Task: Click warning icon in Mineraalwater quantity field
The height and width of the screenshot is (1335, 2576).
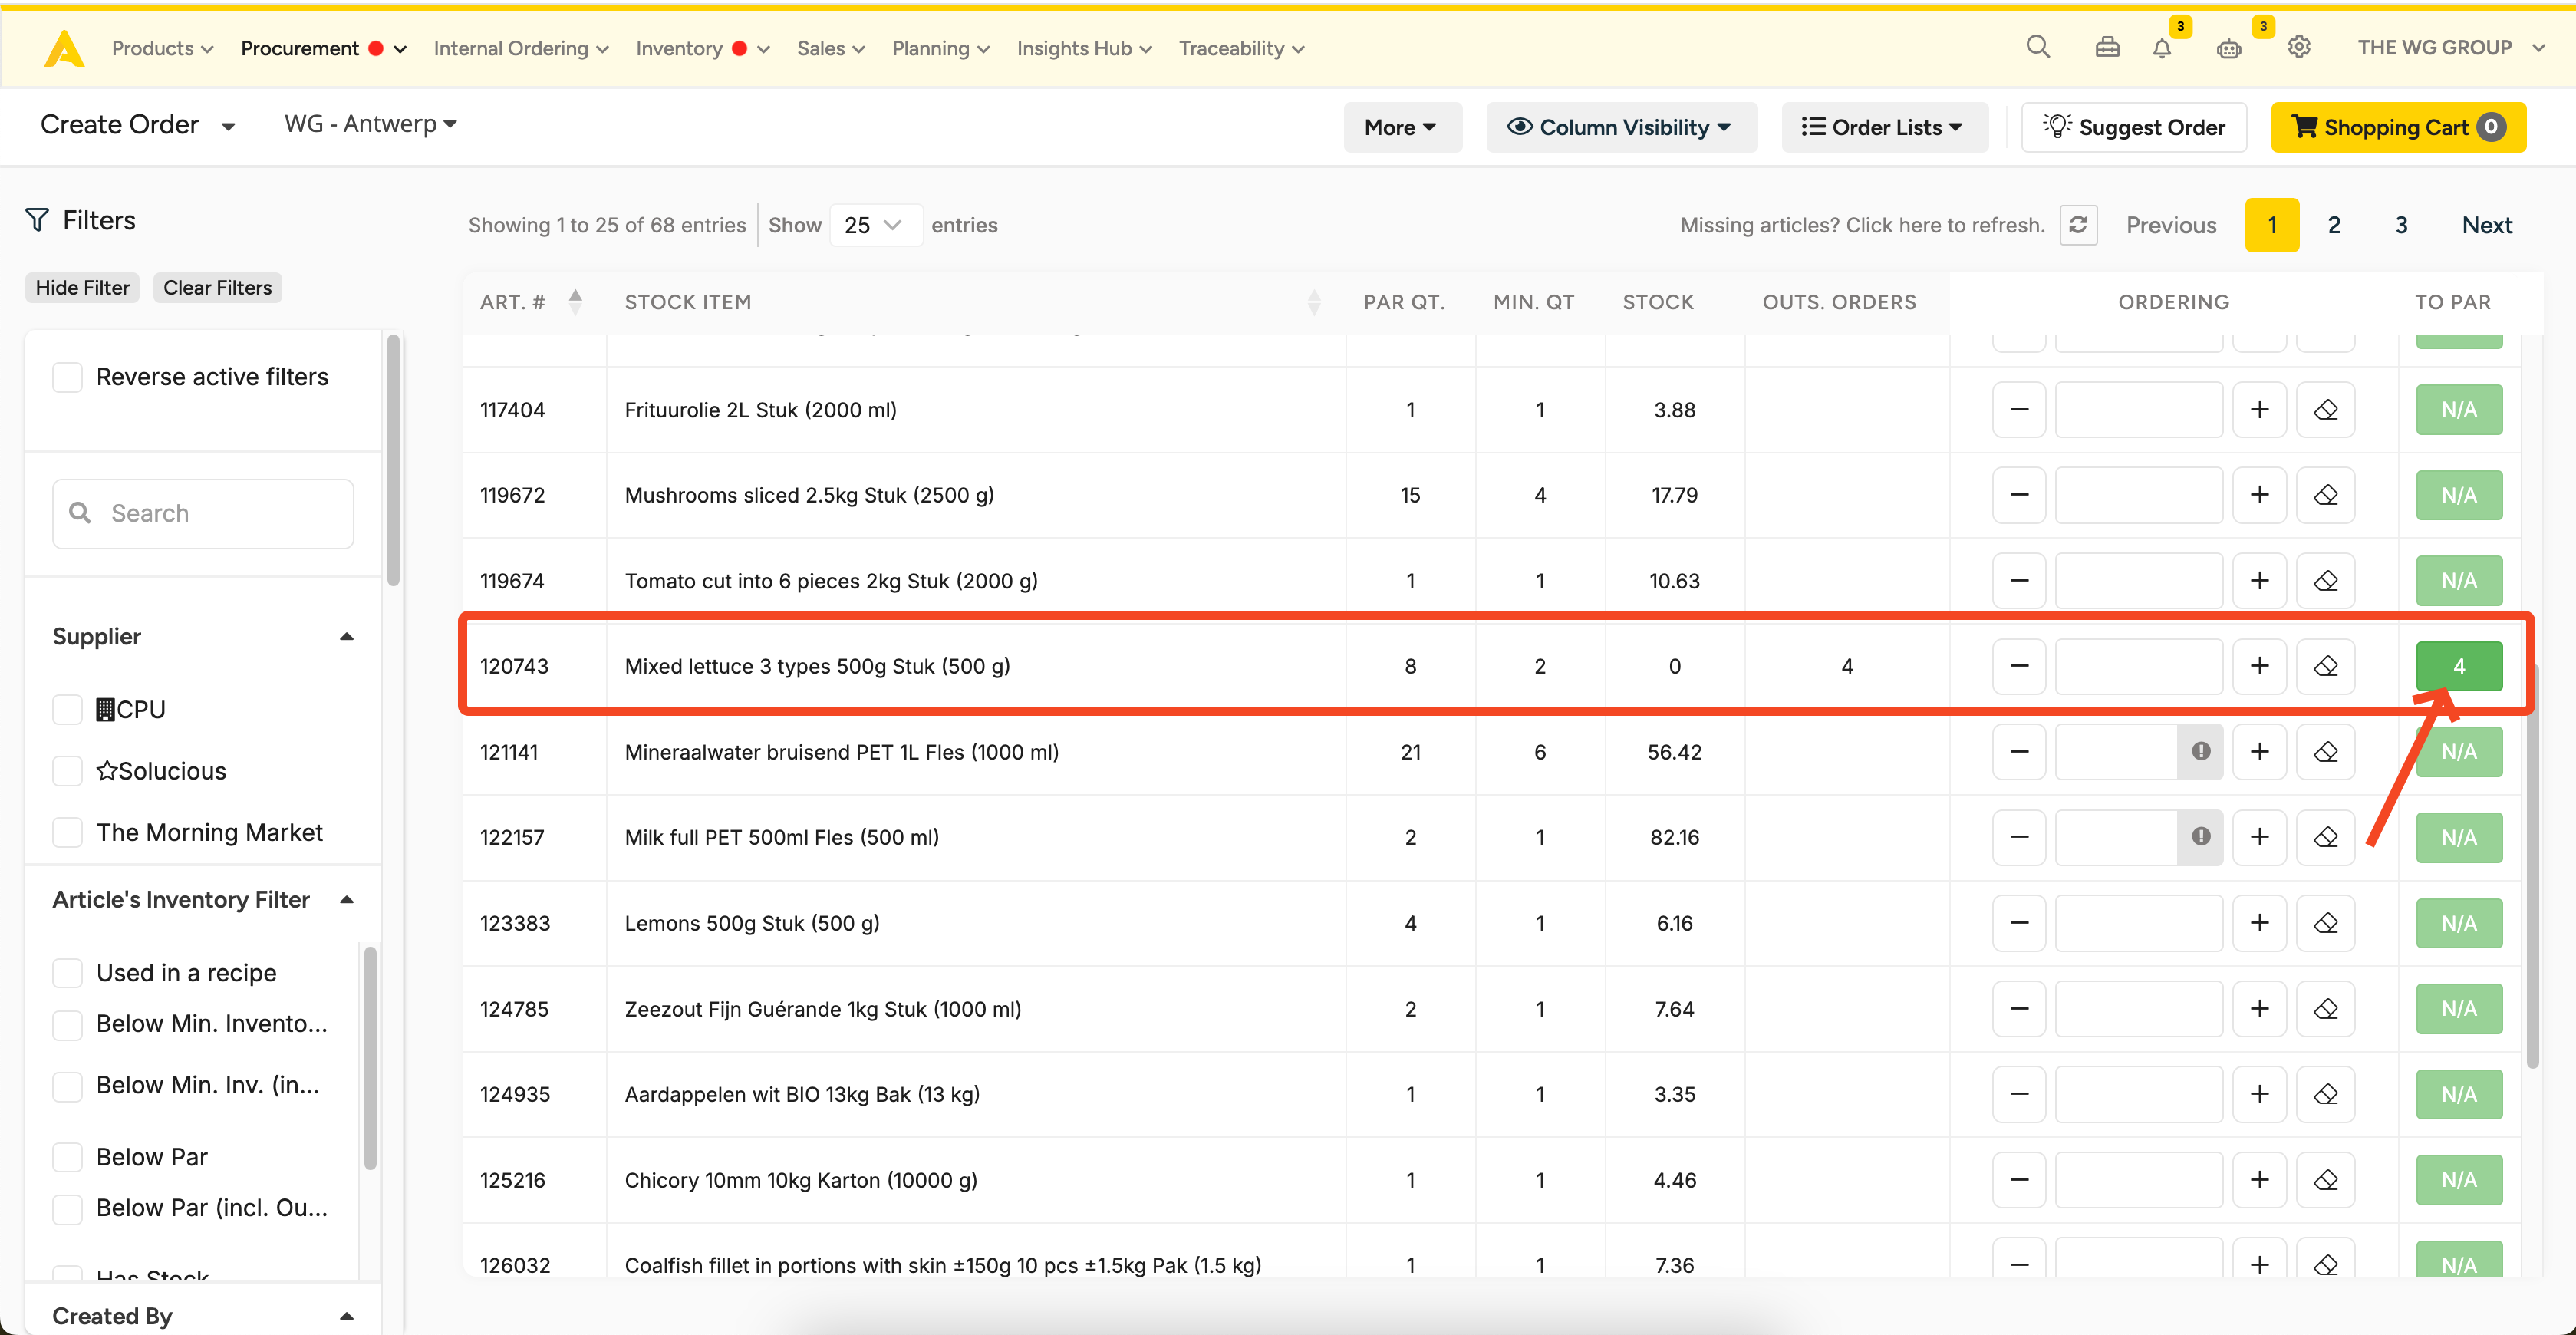Action: click(x=2200, y=752)
